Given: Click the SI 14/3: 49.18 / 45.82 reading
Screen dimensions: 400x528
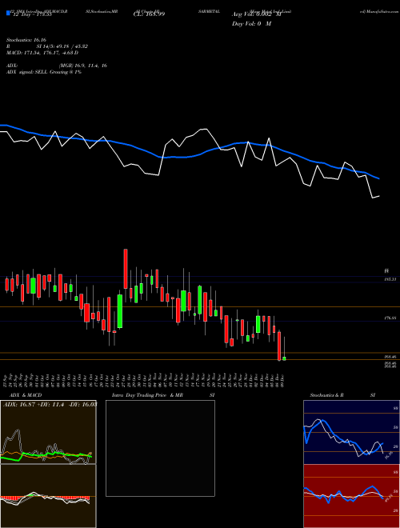Looking at the screenshot, I should (62, 46).
